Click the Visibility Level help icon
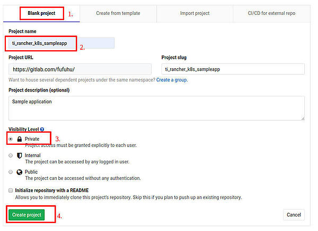Image resolution: width=318 pixels, height=231 pixels. click(42, 130)
